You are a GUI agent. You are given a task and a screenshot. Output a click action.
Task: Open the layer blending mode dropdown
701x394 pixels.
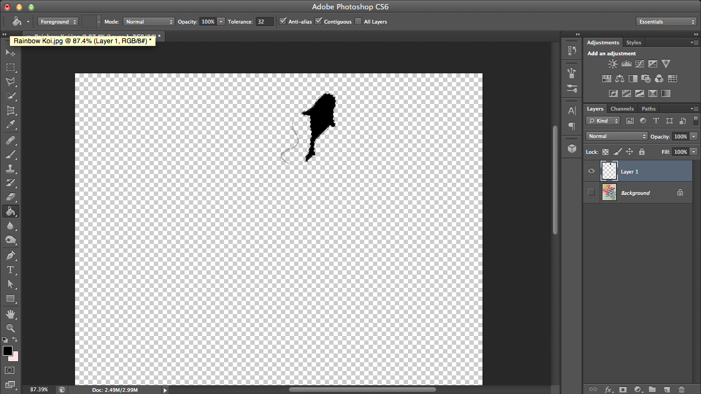[x=616, y=136]
